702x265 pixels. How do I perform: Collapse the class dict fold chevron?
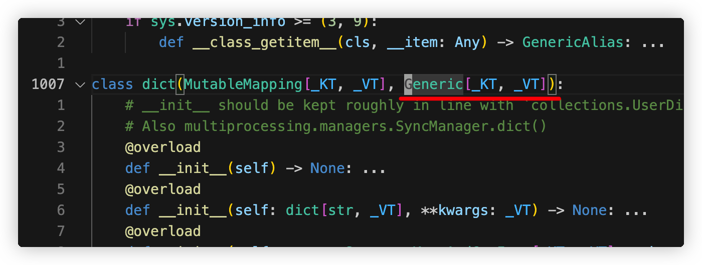point(80,84)
